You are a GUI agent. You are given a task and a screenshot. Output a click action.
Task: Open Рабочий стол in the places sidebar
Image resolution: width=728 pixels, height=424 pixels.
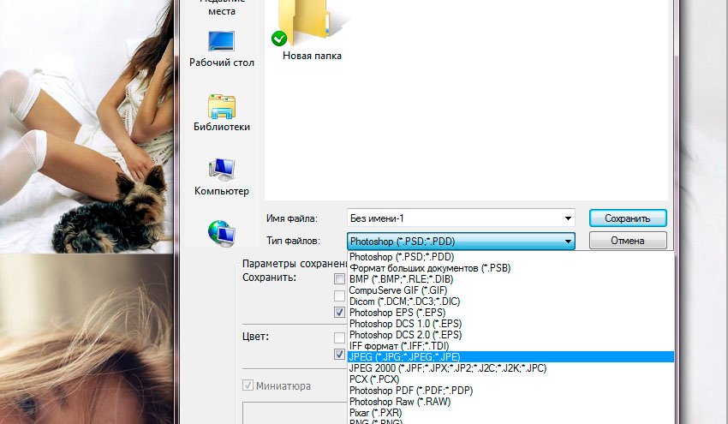pos(222,49)
